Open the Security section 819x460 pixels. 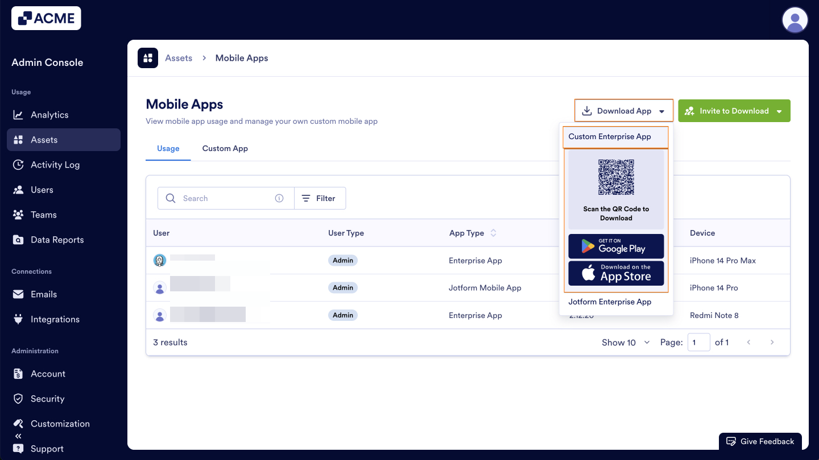click(47, 399)
